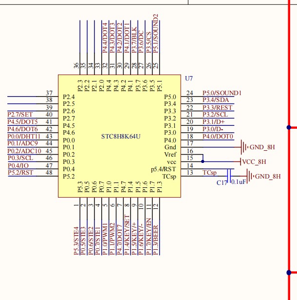
Task: Select bottom net label P0.7/STE1
Action: (97, 240)
